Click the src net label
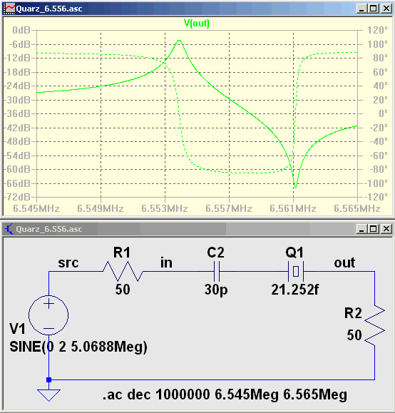This screenshot has height=413, width=395. point(68,263)
